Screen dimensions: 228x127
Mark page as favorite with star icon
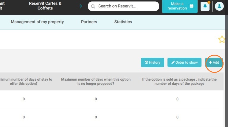tap(222, 39)
